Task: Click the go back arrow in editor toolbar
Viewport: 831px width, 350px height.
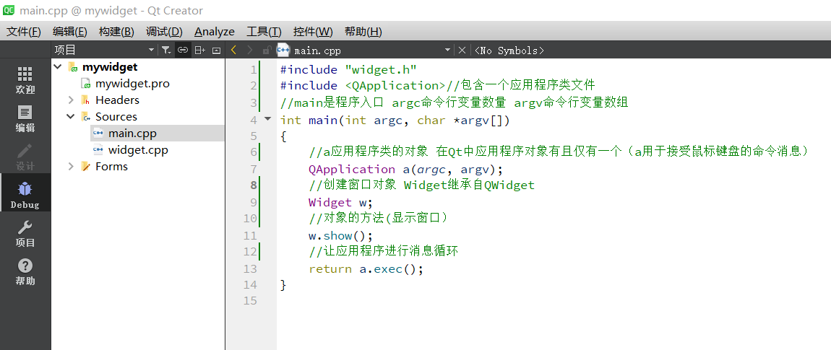Action: pyautogui.click(x=233, y=50)
